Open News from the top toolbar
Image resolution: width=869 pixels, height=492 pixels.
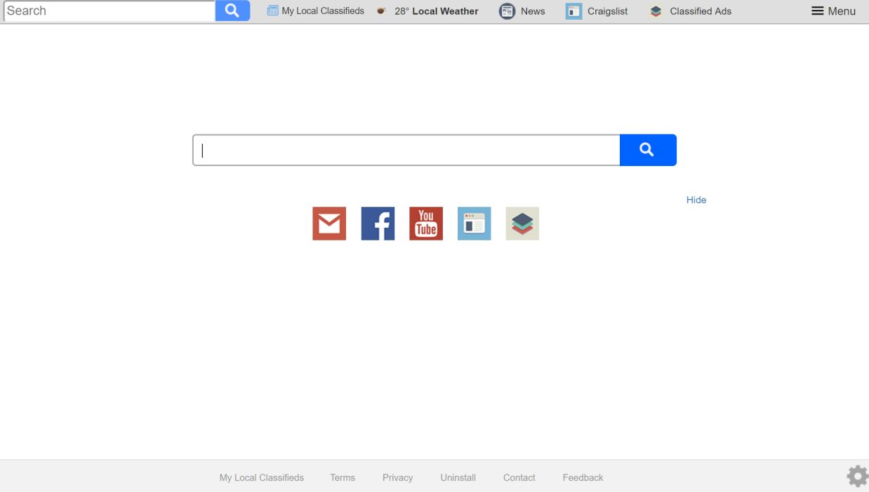[522, 11]
